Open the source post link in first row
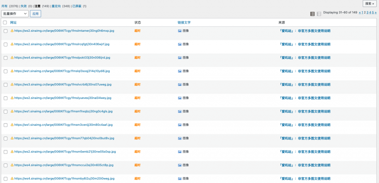The image size is (379, 183). pos(305,31)
